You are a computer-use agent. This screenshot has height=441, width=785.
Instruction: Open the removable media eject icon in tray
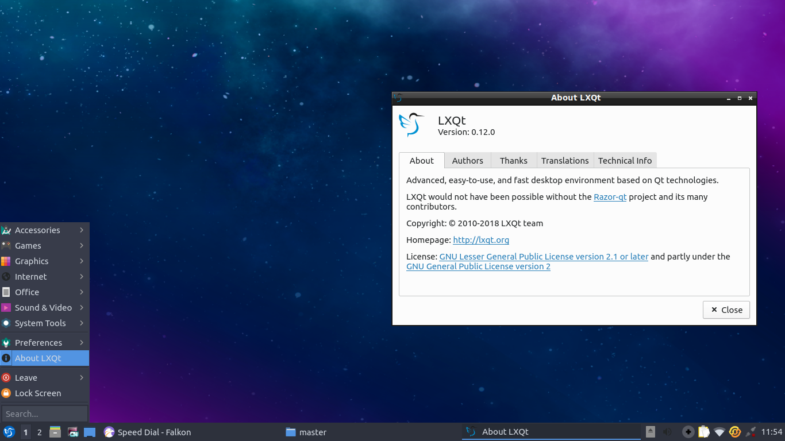pos(650,432)
